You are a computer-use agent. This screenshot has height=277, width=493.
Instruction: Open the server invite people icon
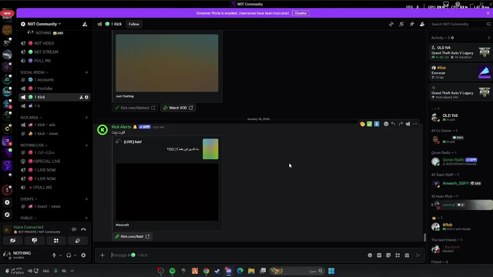click(85, 24)
